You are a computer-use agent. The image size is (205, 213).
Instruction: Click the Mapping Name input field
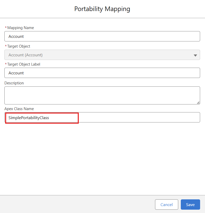coord(102,36)
